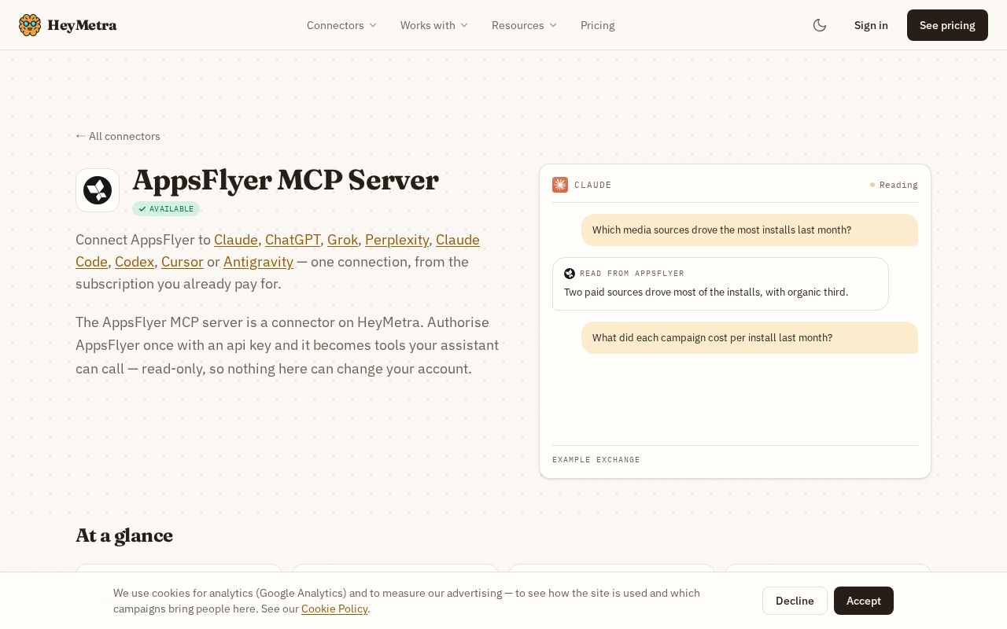This screenshot has width=1007, height=629.
Task: Click the small AppsFlyer icon beside 'Read from AppsFlyer'
Action: click(570, 274)
